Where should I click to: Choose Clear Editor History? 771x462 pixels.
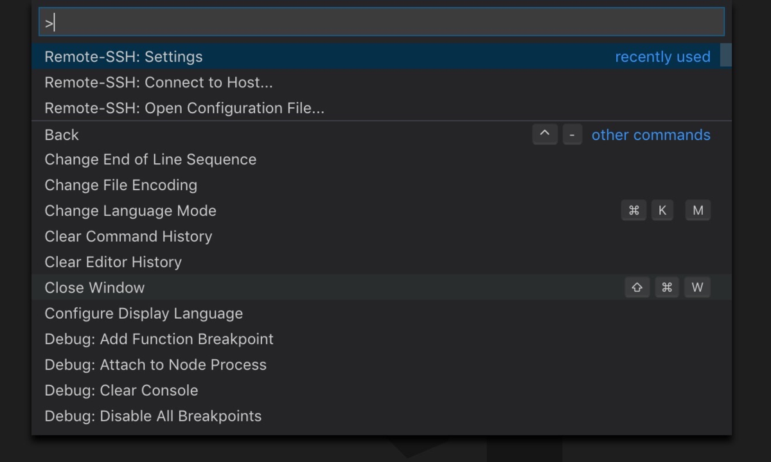(381, 262)
